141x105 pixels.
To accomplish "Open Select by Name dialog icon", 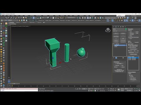I will pos(26,18).
